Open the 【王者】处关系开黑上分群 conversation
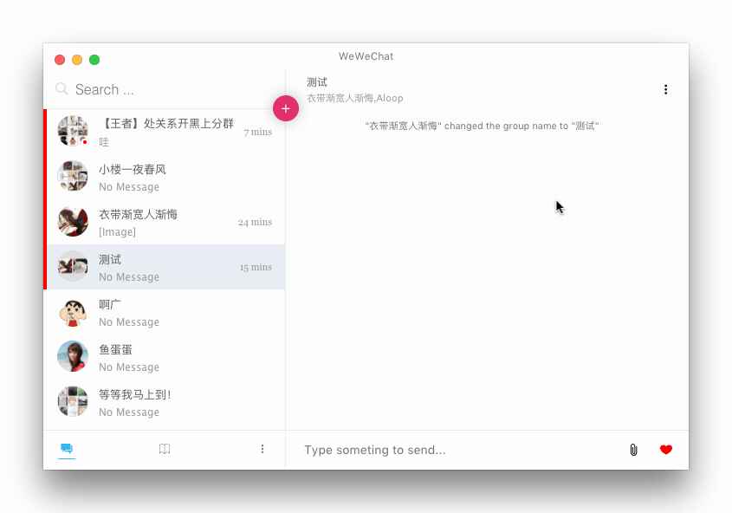Viewport: 732px width, 513px height. (165, 132)
